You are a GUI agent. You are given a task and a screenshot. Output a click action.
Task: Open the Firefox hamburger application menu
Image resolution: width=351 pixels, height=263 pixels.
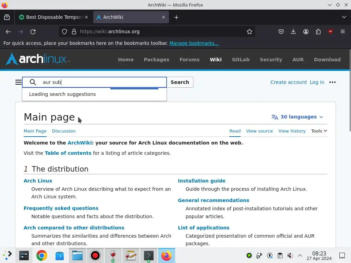click(343, 32)
